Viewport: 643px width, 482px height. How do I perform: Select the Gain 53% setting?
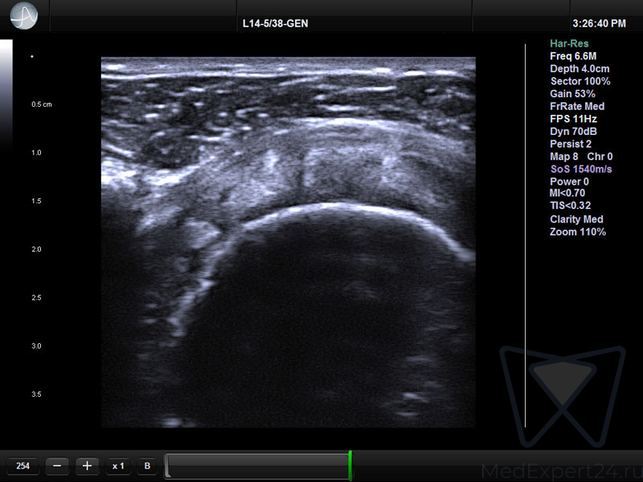coord(572,94)
